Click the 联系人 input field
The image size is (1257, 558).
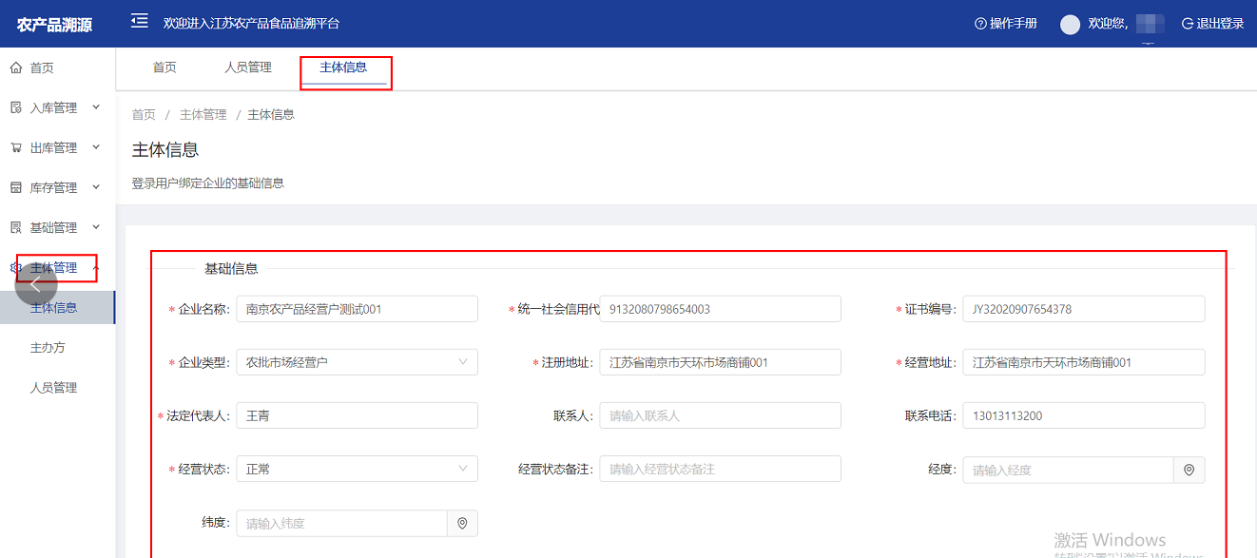(x=719, y=416)
